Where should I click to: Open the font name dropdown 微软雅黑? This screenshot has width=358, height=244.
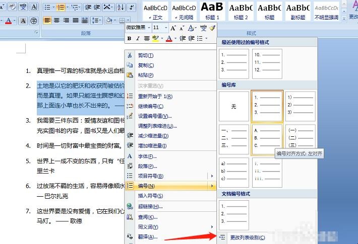pyautogui.click(x=138, y=28)
